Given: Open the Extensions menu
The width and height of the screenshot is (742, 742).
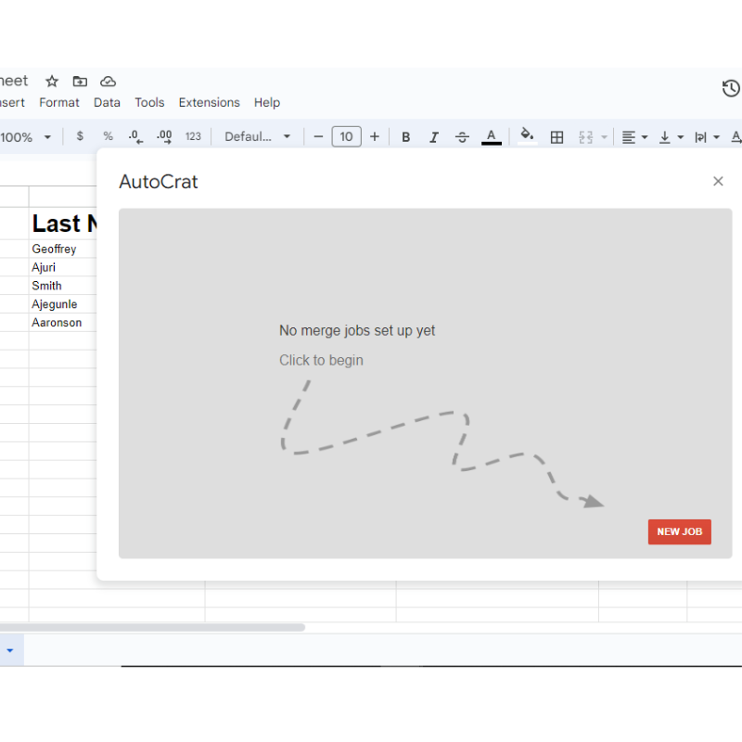Looking at the screenshot, I should click(210, 103).
